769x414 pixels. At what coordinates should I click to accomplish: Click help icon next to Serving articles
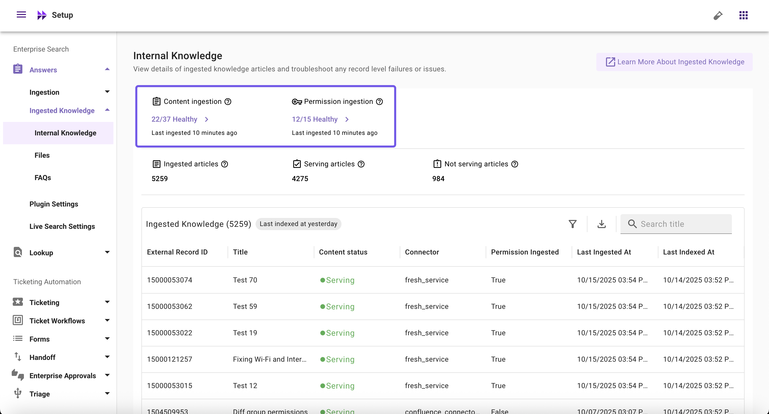361,164
